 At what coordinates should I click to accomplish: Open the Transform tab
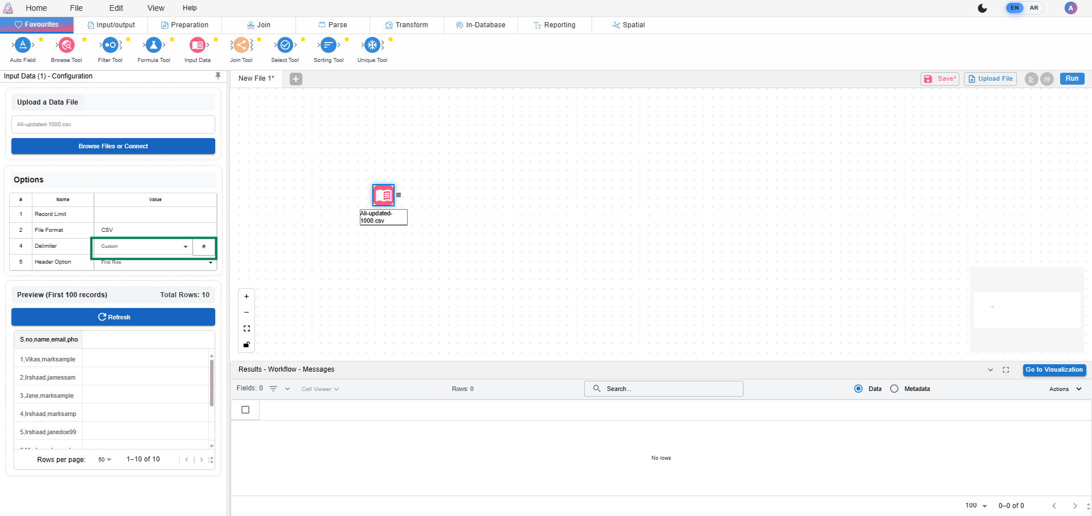[x=407, y=25]
